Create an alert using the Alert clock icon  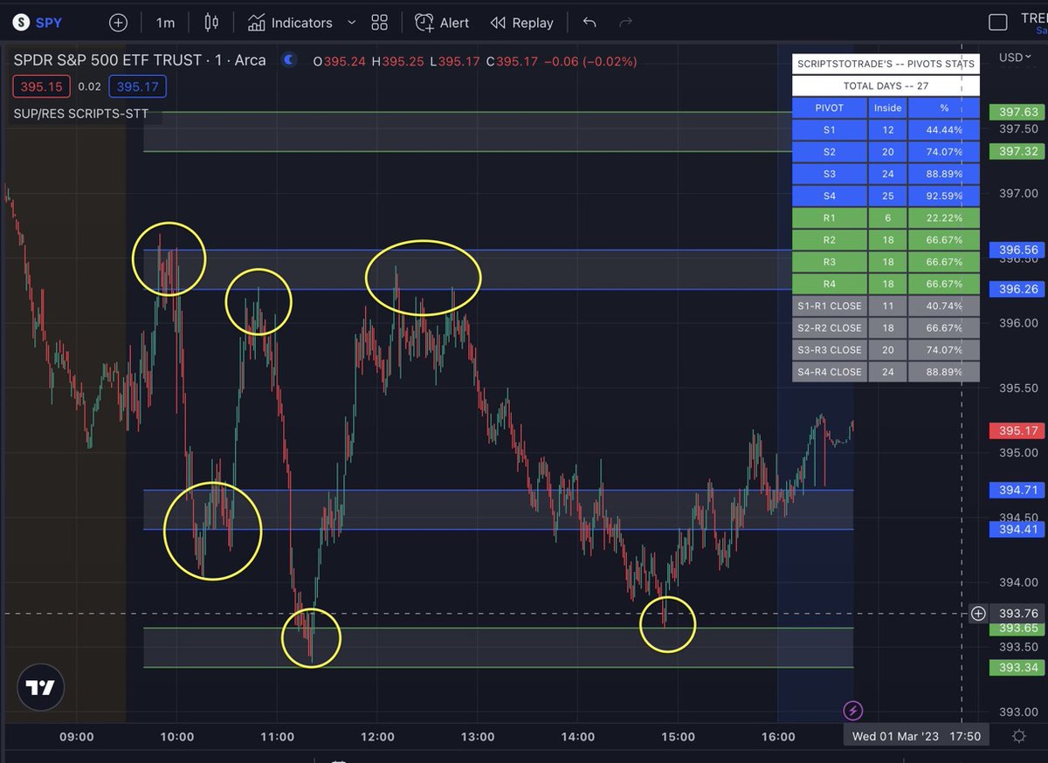(x=424, y=23)
